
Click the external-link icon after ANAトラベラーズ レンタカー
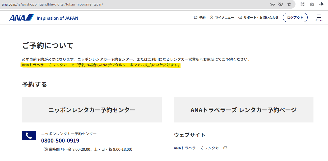[225, 148]
